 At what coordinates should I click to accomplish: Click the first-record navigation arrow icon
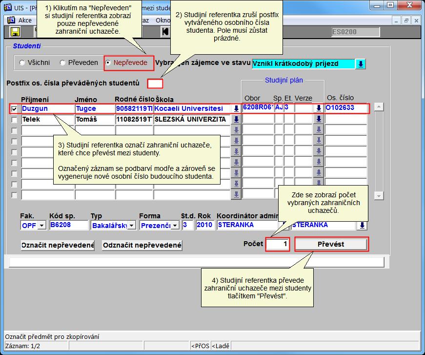click(x=165, y=32)
